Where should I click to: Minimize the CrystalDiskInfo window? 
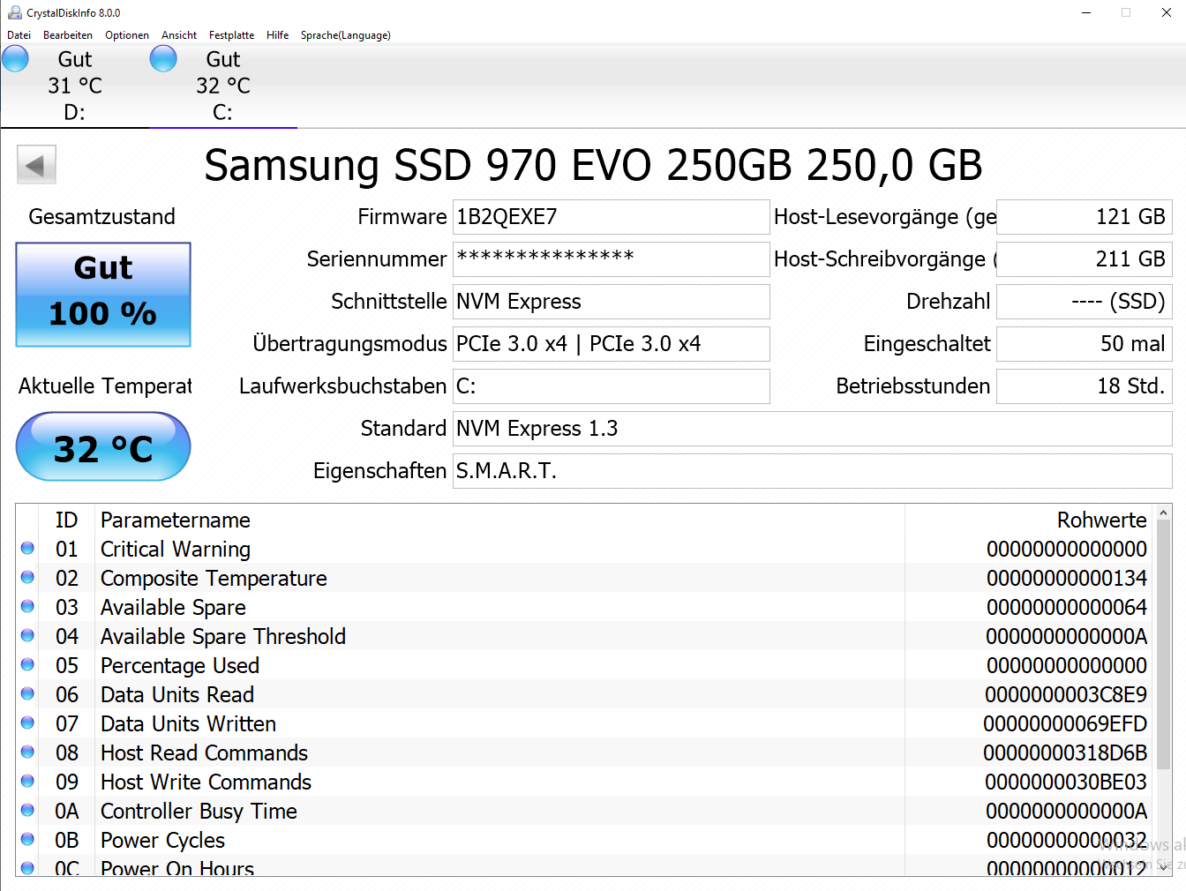click(1086, 12)
